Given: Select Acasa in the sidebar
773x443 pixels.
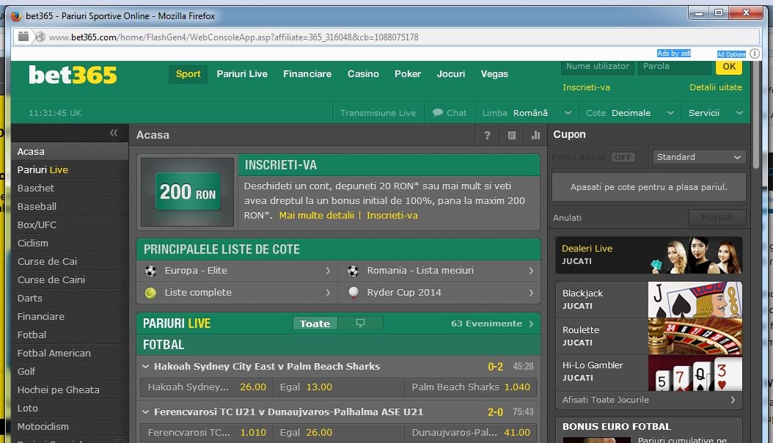Looking at the screenshot, I should coord(70,152).
